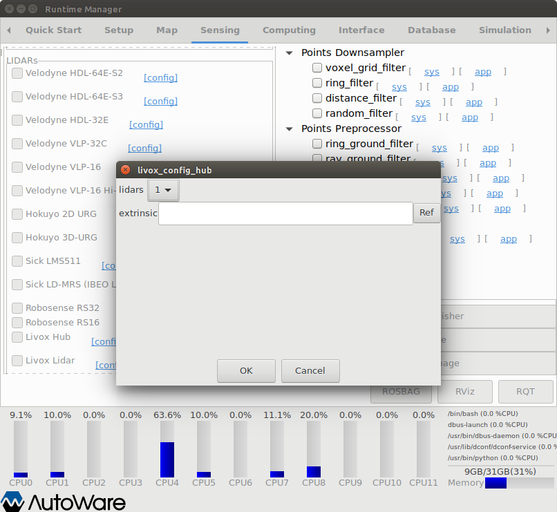Switch to the Setup tab

pyautogui.click(x=119, y=30)
